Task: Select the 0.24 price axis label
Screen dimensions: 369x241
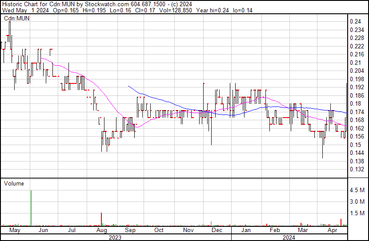Action: click(355, 21)
